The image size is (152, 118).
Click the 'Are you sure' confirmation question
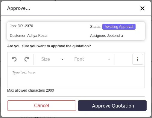click(49, 46)
